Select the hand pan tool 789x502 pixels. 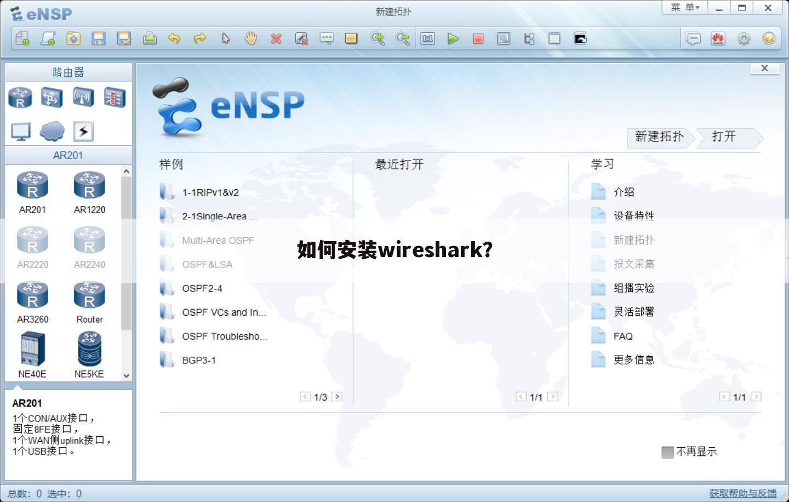pyautogui.click(x=250, y=38)
